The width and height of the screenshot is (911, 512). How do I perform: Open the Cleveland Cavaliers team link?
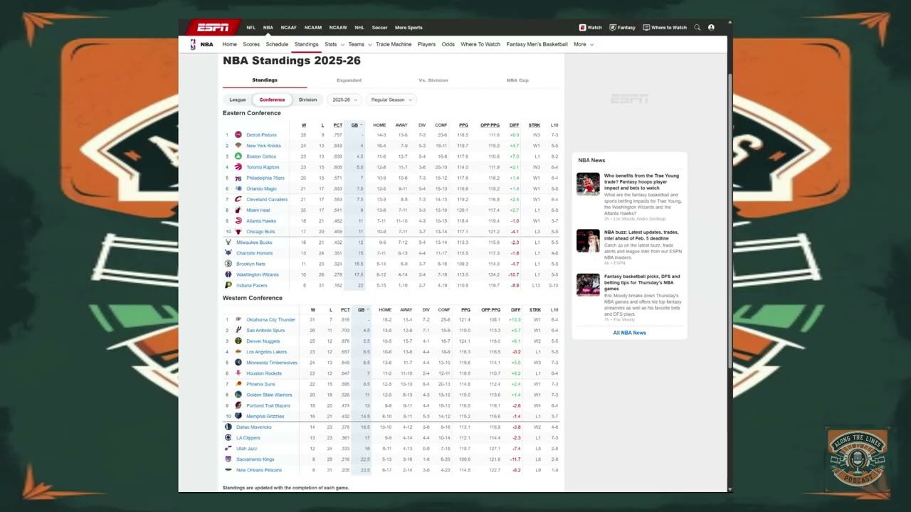tap(267, 200)
